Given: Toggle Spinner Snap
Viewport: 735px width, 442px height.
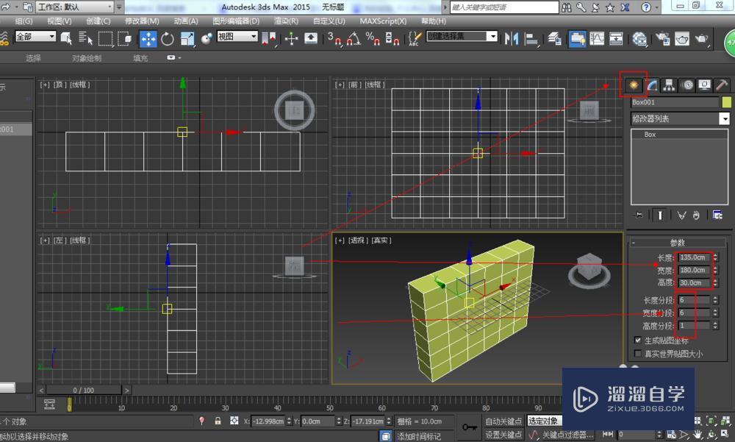Looking at the screenshot, I should coord(392,38).
